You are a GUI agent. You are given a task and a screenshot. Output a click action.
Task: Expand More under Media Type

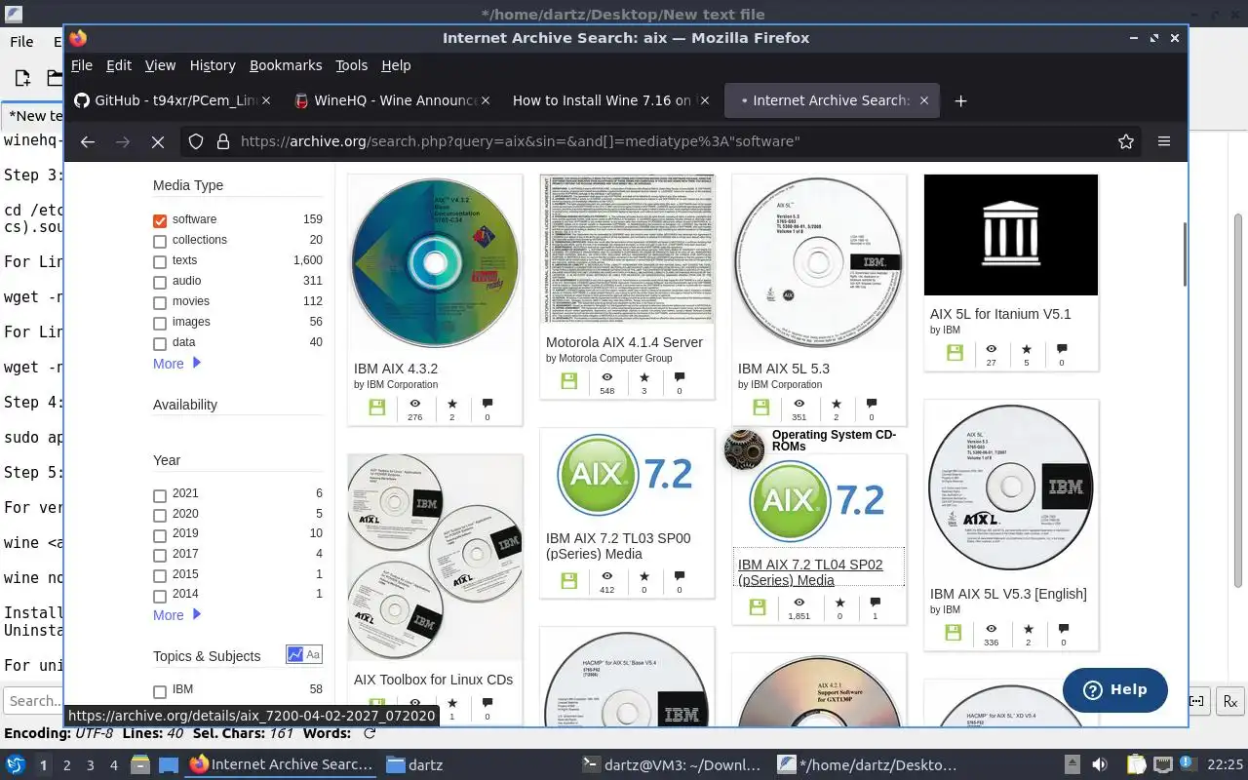click(x=176, y=364)
